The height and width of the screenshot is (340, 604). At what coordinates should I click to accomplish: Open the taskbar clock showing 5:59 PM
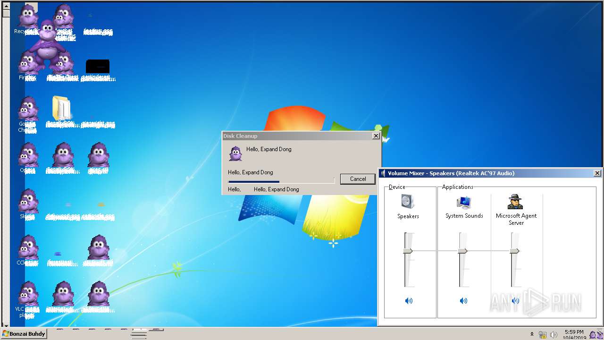coord(574,335)
